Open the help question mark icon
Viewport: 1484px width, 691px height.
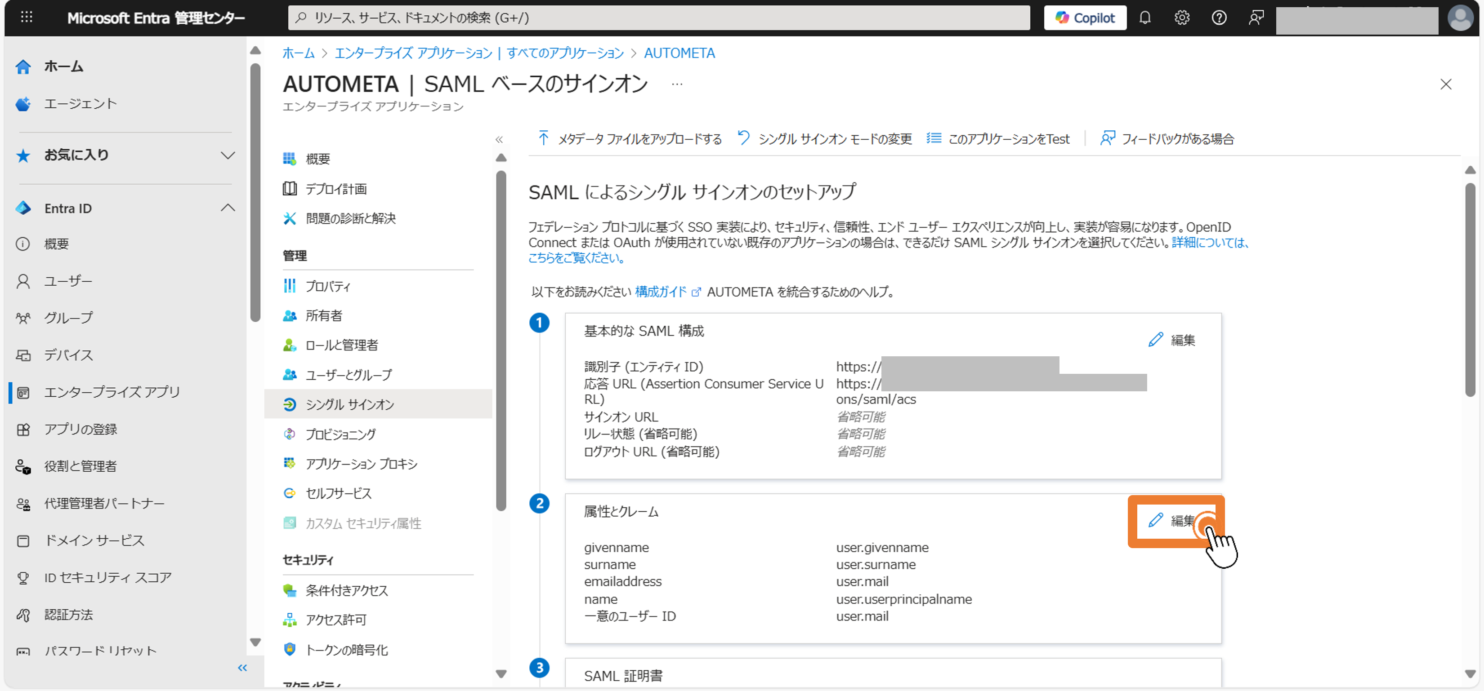pos(1218,18)
